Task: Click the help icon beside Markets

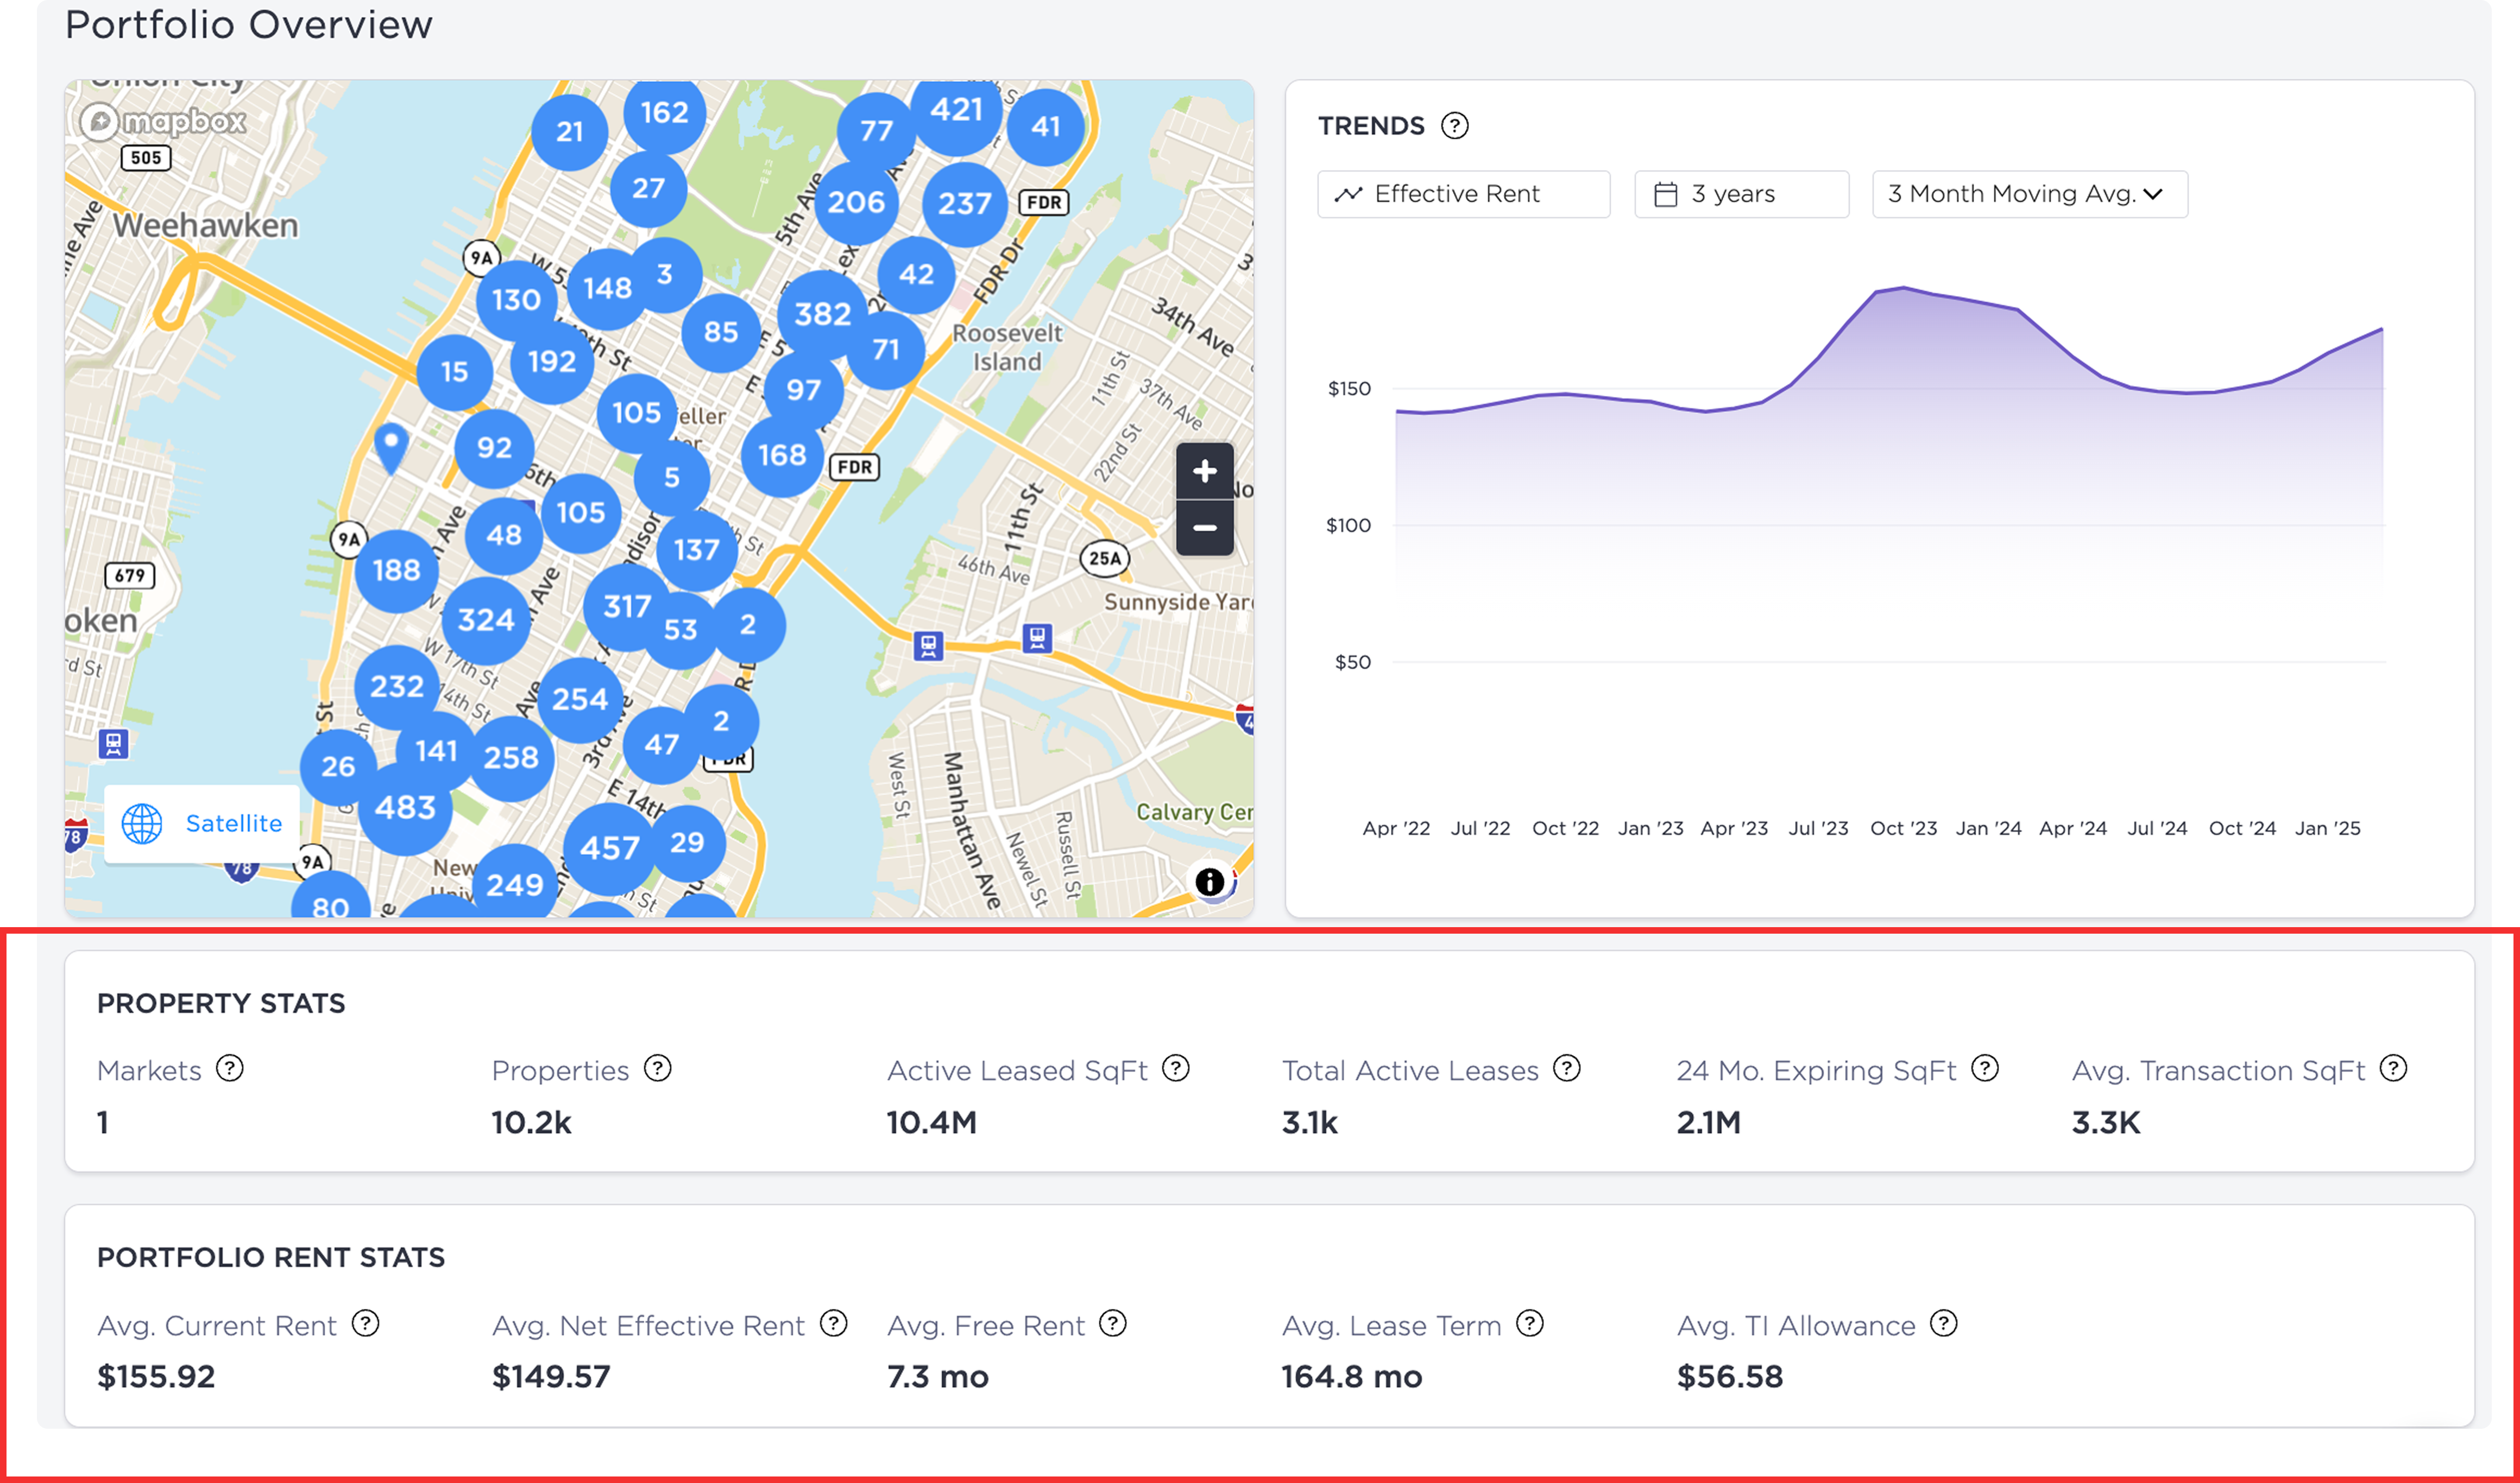Action: (x=230, y=1068)
